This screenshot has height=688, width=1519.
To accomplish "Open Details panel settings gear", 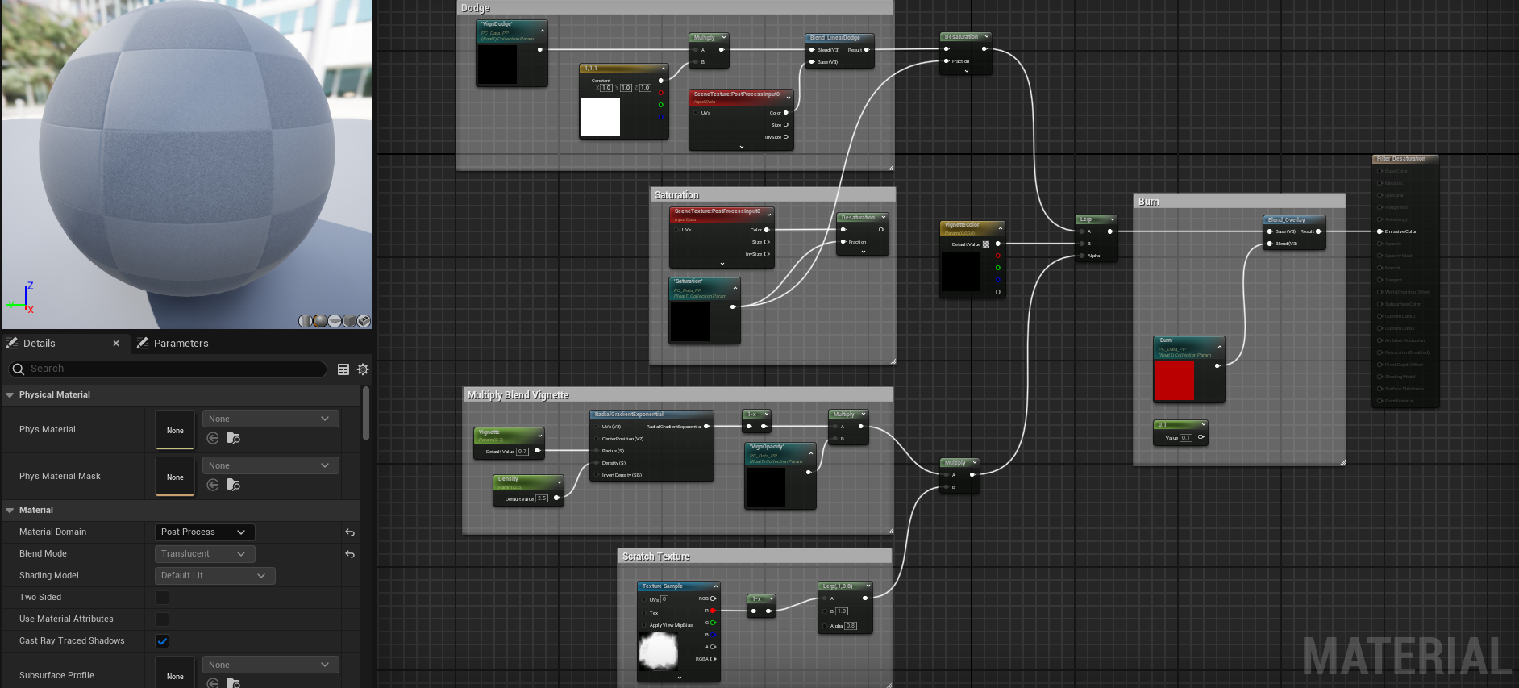I will point(363,369).
